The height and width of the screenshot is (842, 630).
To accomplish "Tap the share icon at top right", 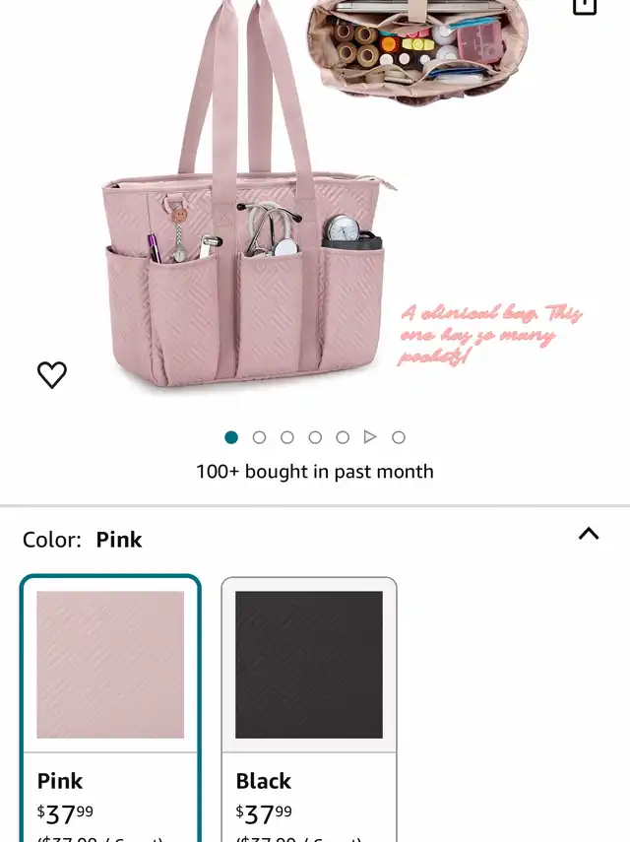I will [x=585, y=7].
